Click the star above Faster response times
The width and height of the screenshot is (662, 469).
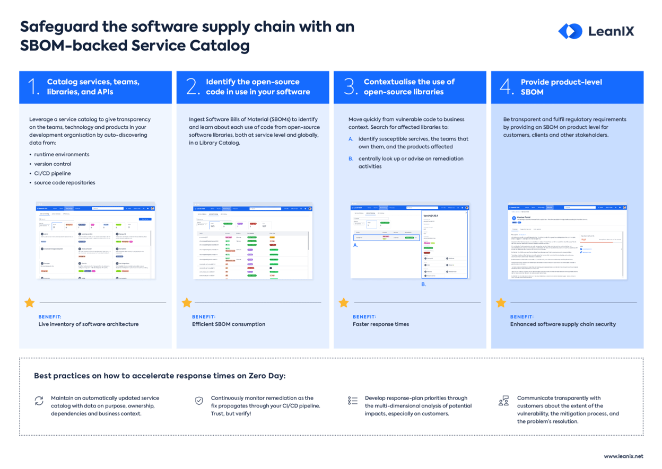[344, 303]
